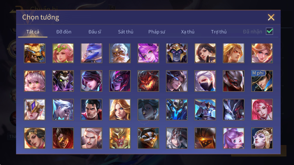Switch to the 'Đỡ đòn' tab
294x165 pixels.
click(x=64, y=32)
